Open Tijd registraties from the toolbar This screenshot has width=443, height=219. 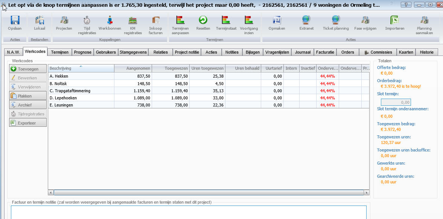click(x=87, y=21)
